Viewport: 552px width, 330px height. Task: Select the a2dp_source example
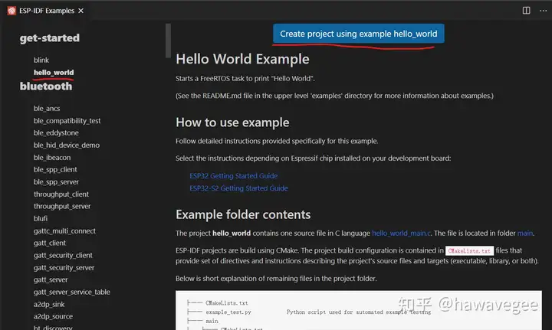click(x=53, y=316)
